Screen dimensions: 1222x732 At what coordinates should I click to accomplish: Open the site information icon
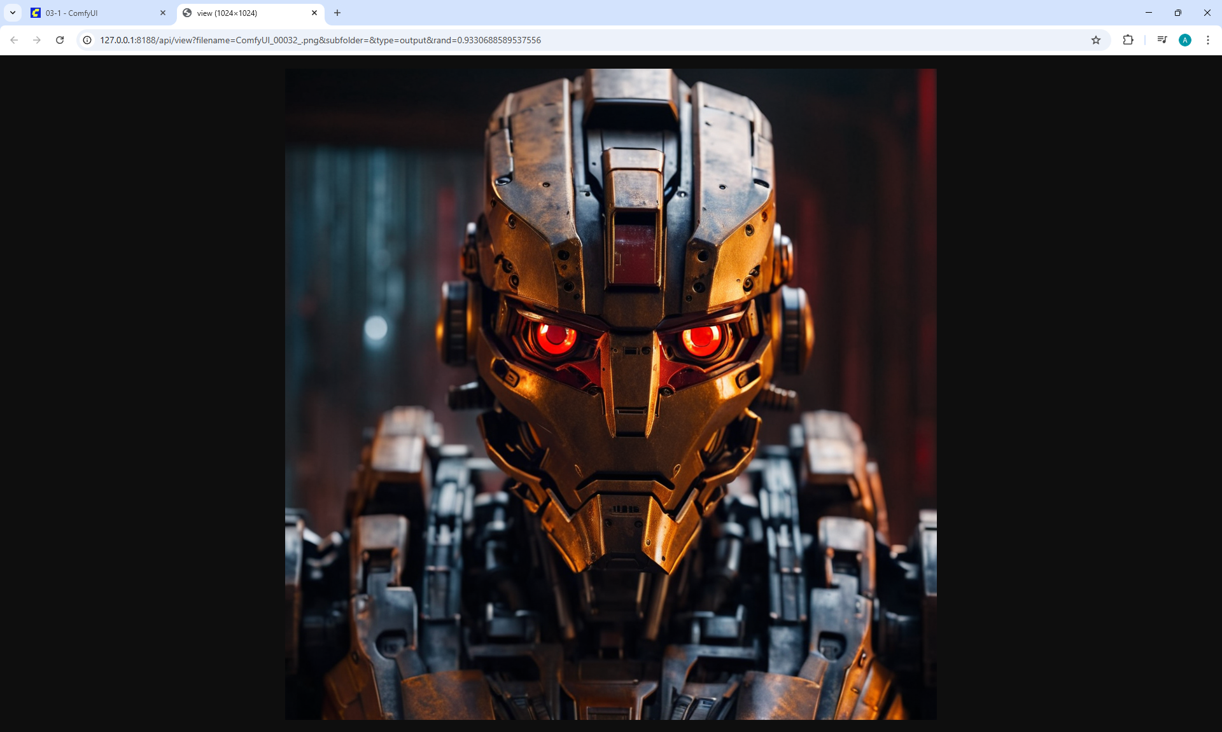87,40
